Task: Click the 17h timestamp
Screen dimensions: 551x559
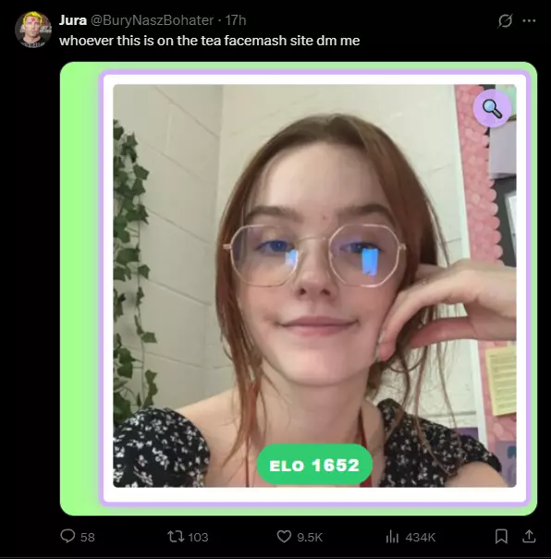Action: (x=236, y=20)
